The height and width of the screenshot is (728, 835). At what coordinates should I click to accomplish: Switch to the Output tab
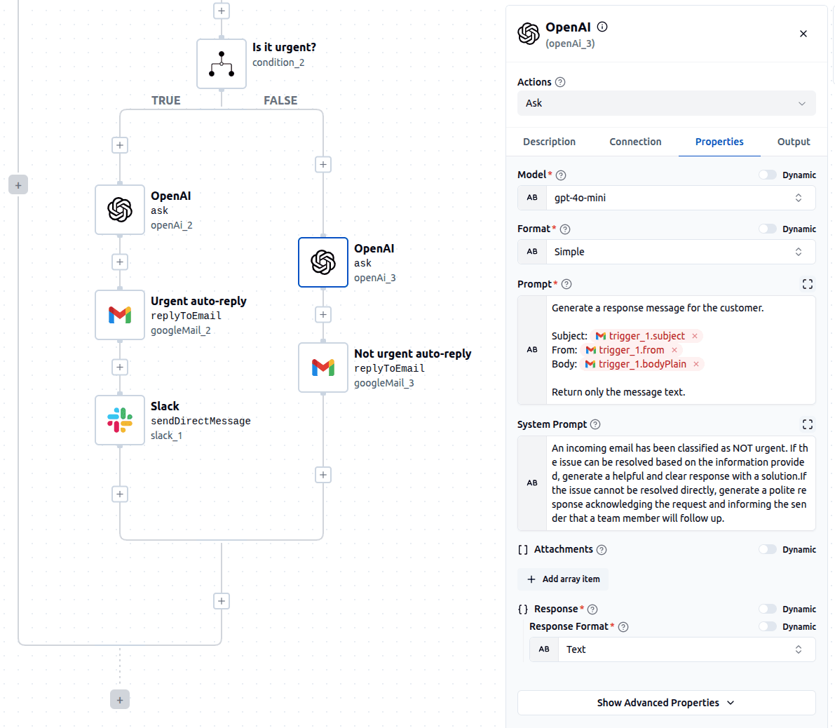pyautogui.click(x=793, y=142)
